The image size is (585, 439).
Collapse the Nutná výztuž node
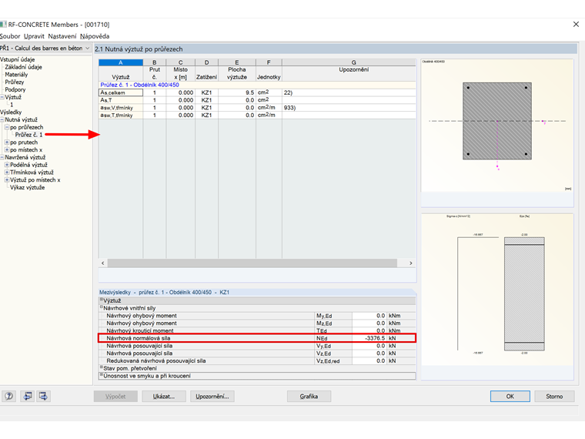click(2, 119)
